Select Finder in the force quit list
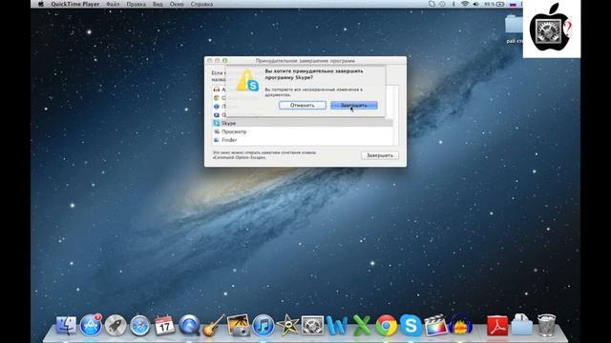The image size is (611, 343). tap(303, 140)
